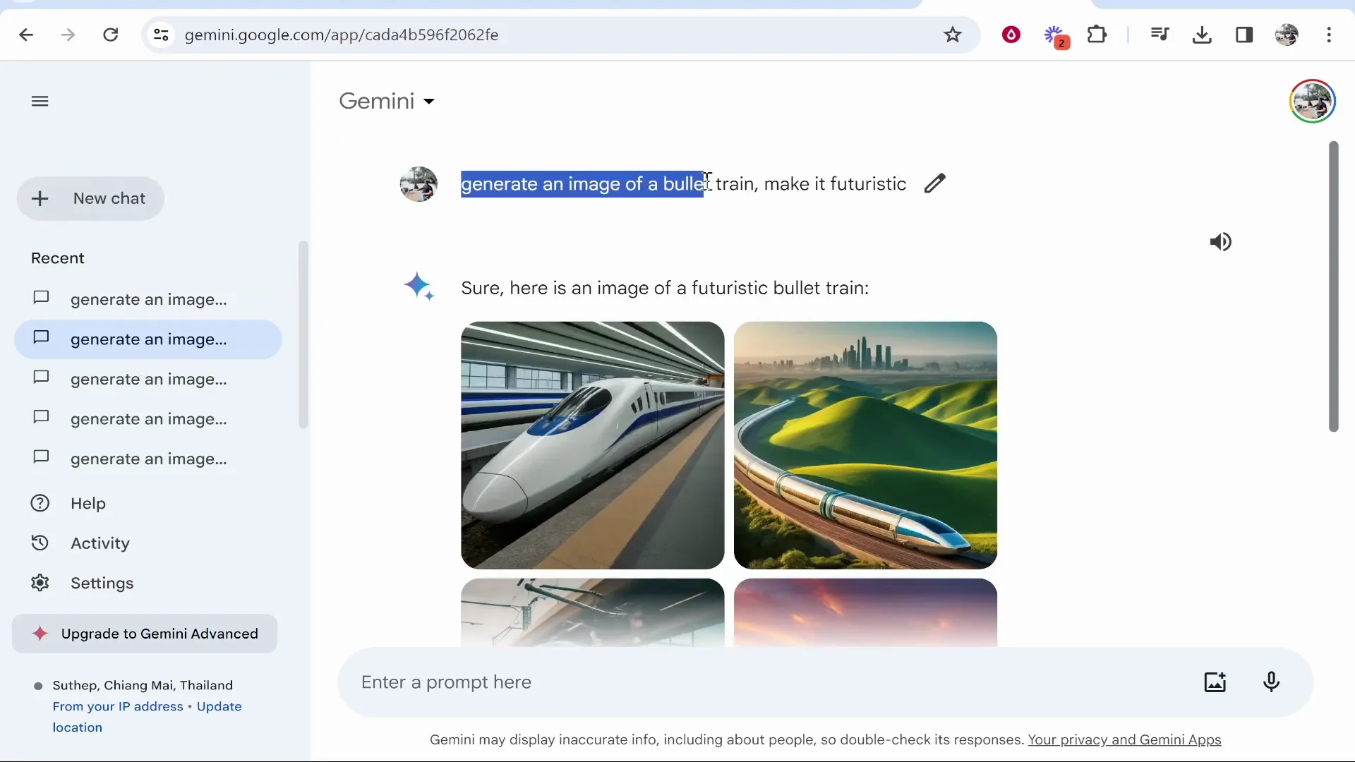Open Gemini Settings

tap(102, 583)
